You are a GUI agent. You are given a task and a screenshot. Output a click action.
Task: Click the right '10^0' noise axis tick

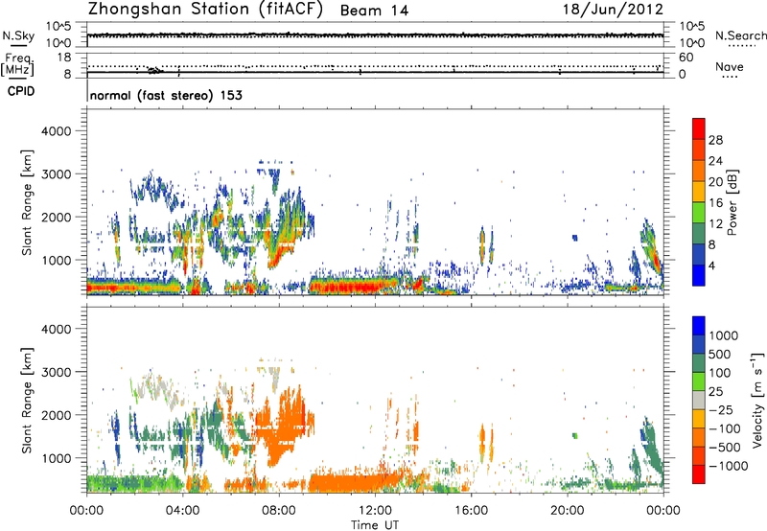(692, 43)
